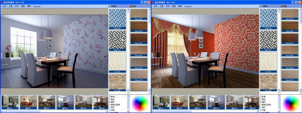Viewport: 302px width, 113px height.
Task: Open 餐厅02 scene in right window
Action: click(179, 102)
